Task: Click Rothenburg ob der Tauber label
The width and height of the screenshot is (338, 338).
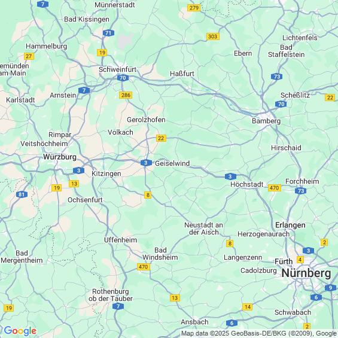Action: pos(111,295)
